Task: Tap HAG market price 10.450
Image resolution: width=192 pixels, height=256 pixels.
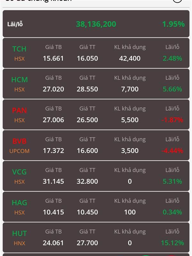Action: point(87,212)
